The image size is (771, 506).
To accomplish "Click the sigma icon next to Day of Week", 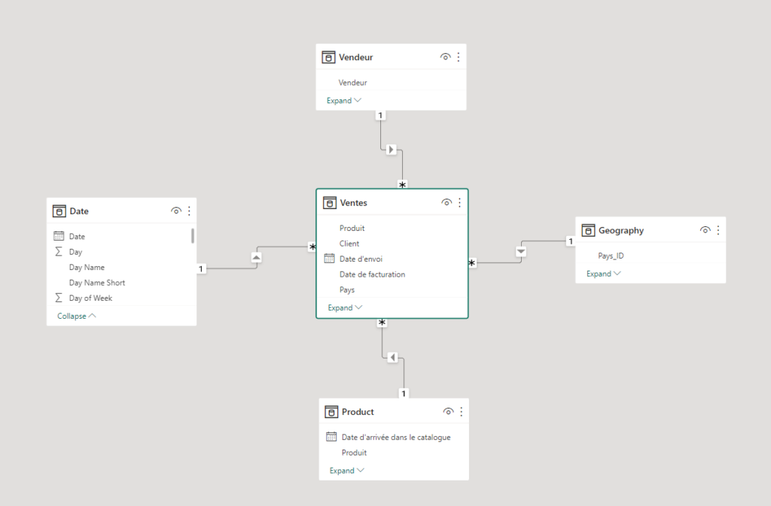I will [x=59, y=298].
